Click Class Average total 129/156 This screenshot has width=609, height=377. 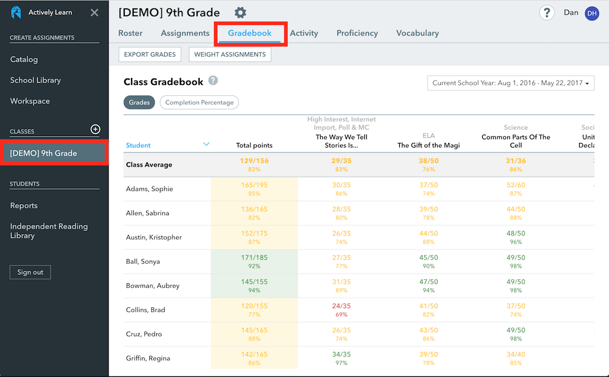point(254,161)
